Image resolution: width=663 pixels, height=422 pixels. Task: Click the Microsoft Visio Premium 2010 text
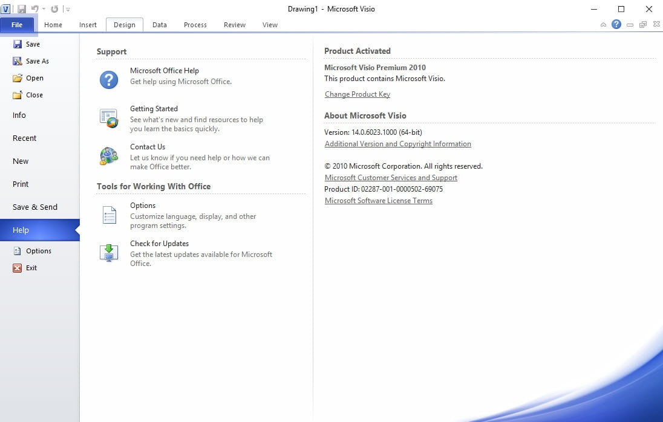click(375, 68)
